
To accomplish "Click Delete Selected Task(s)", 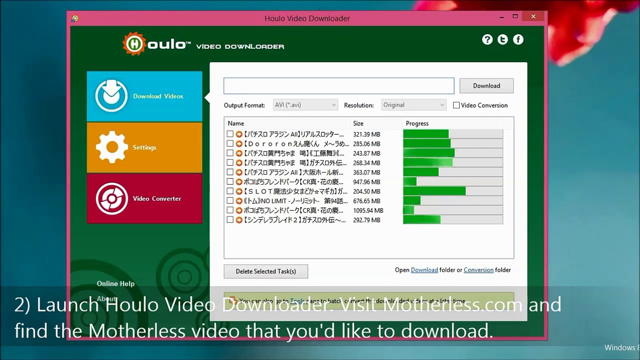I will pos(266,271).
